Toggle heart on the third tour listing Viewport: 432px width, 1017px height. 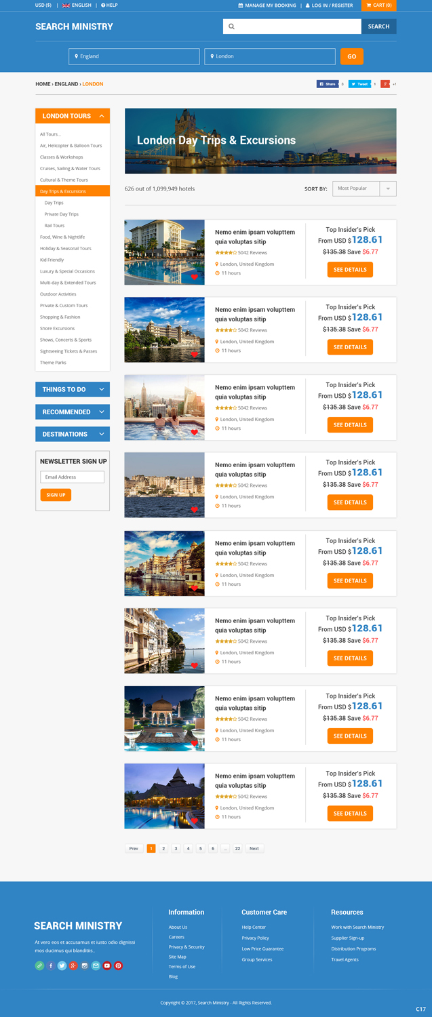pos(195,432)
